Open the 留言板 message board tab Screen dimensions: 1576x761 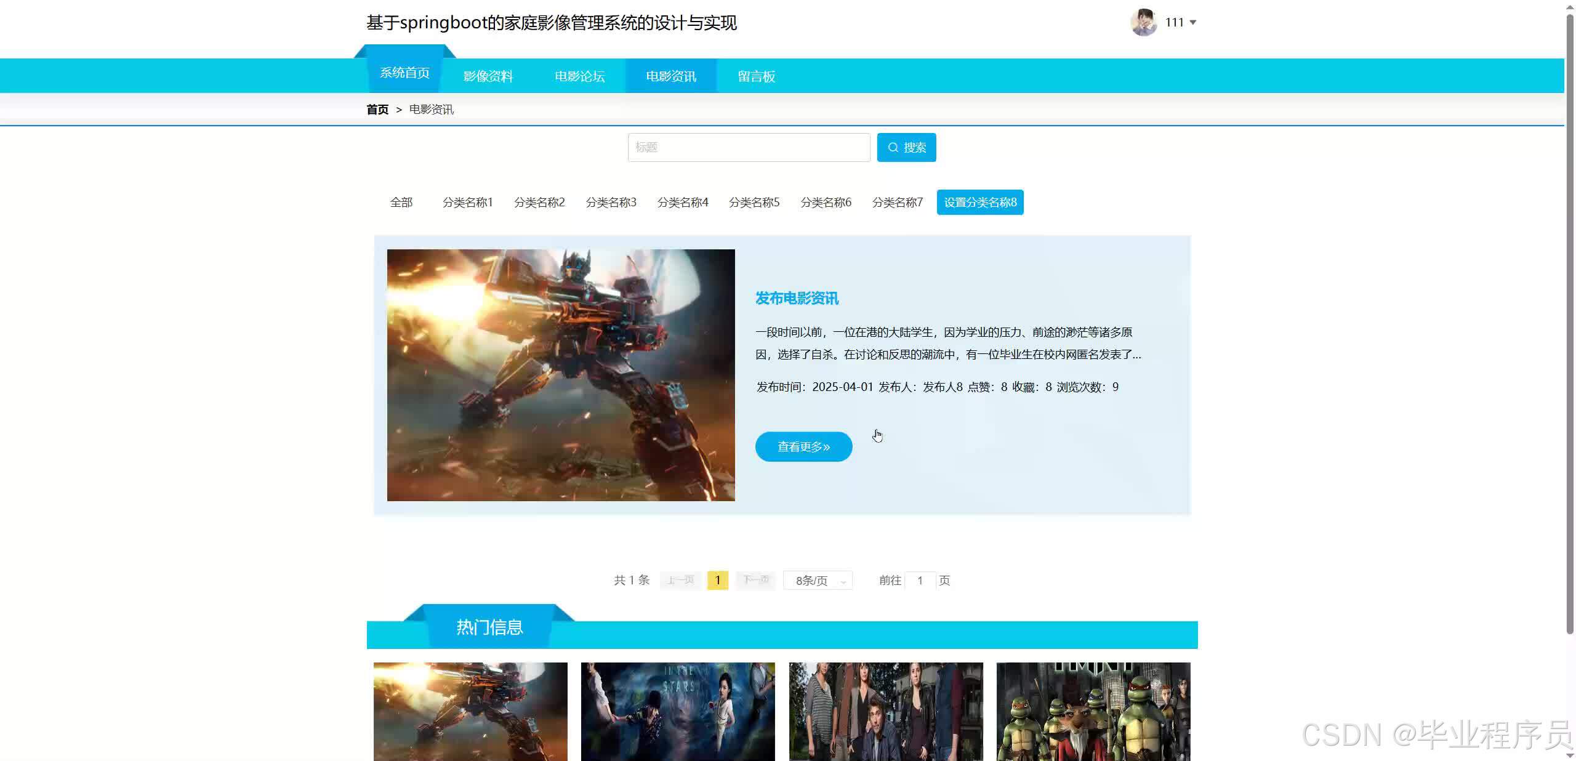pos(756,76)
